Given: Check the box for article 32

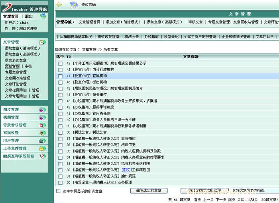Looking at the screenshot, I should click(x=60, y=170).
